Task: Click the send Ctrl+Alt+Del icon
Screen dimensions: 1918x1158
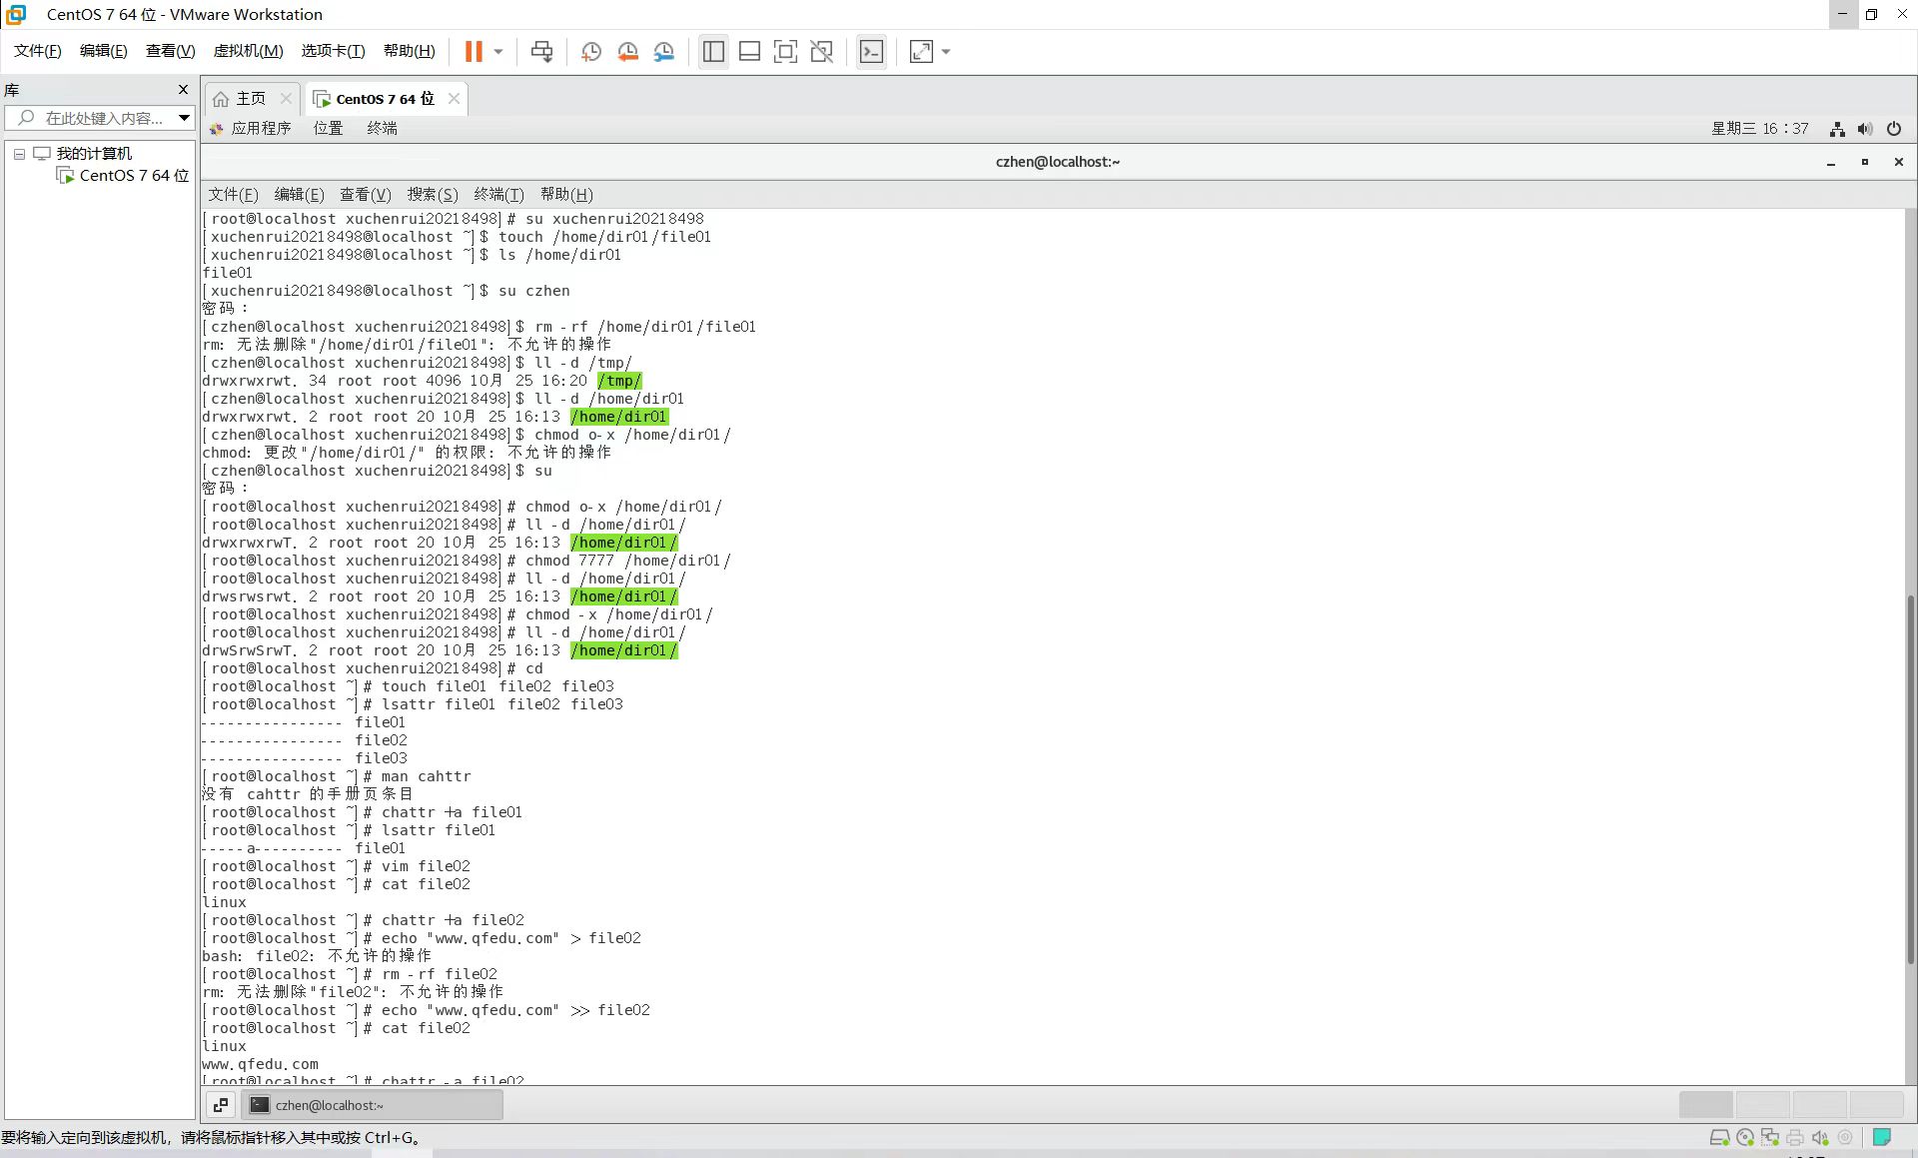Action: click(541, 52)
